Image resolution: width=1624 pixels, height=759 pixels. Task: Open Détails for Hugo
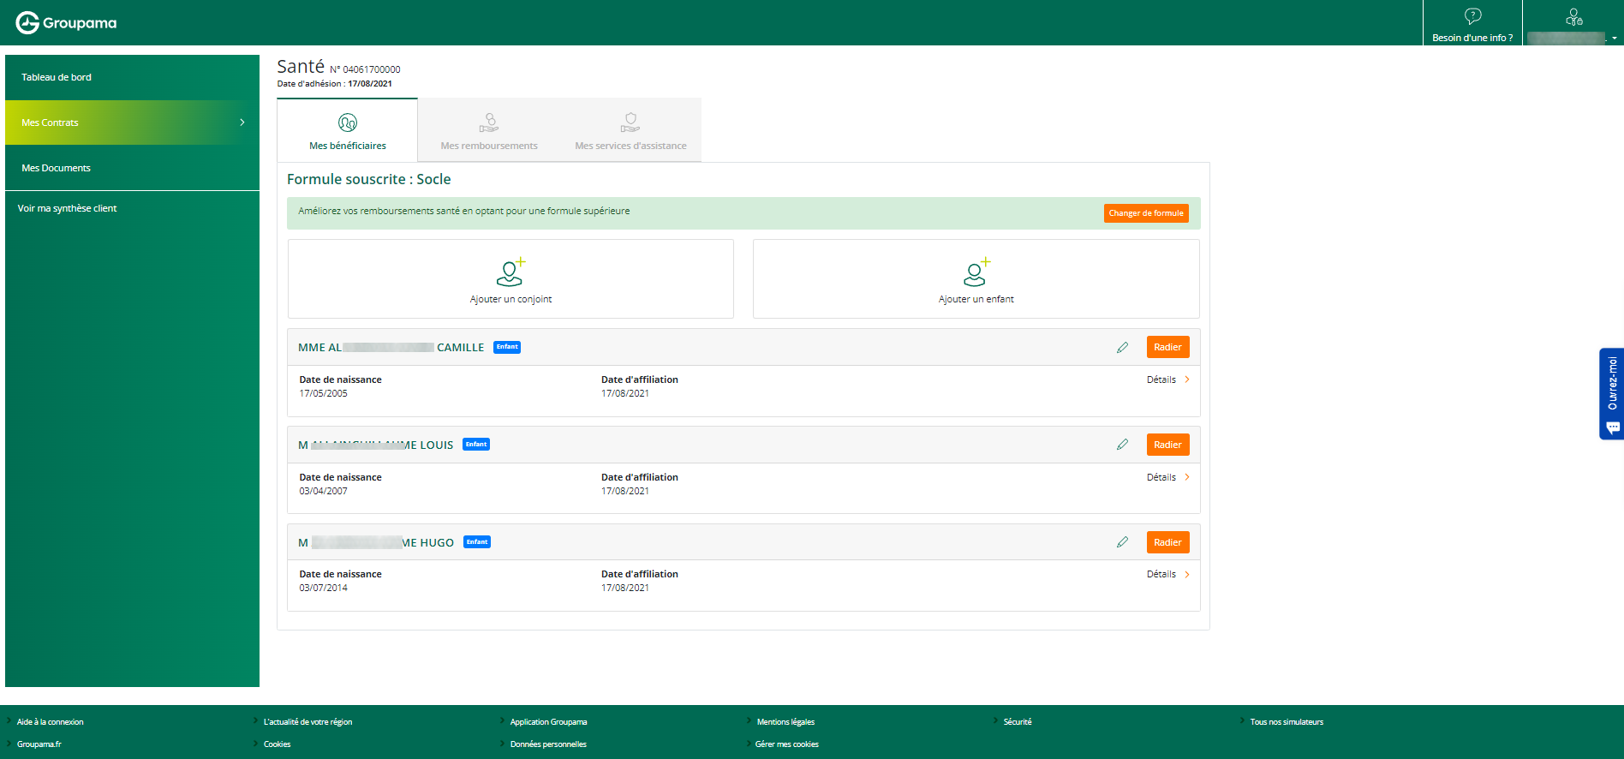click(1161, 574)
